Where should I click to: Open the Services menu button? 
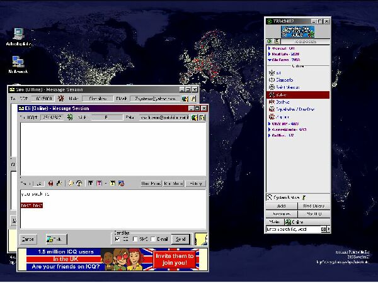click(x=282, y=214)
